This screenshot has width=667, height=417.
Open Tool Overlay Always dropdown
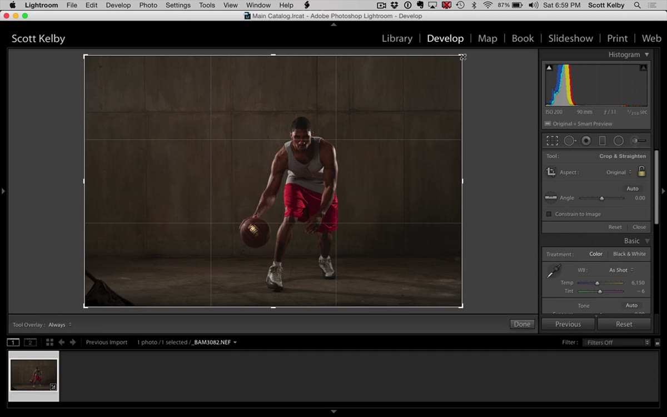(60, 325)
